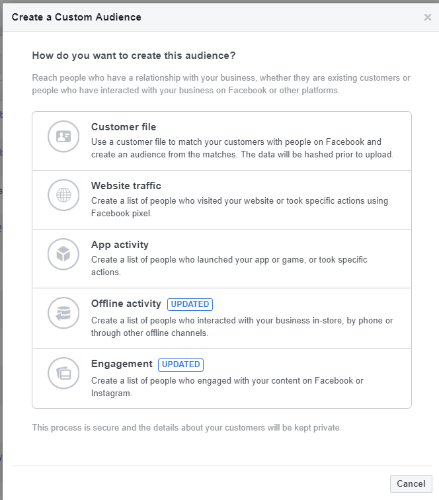Click the Facebook pixel description text

coord(239,207)
